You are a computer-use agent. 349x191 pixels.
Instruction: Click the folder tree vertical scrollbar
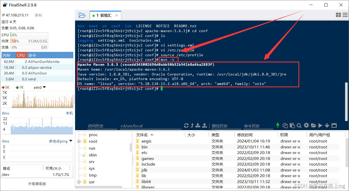pos(131,147)
